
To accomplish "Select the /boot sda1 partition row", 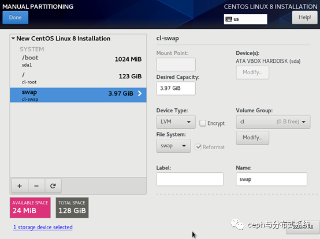I will point(78,61).
